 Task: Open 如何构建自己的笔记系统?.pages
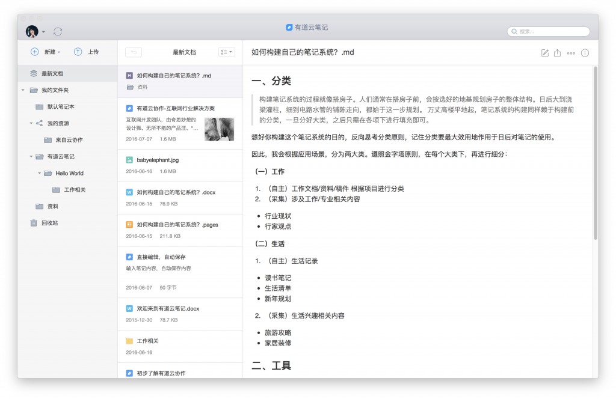click(x=180, y=230)
